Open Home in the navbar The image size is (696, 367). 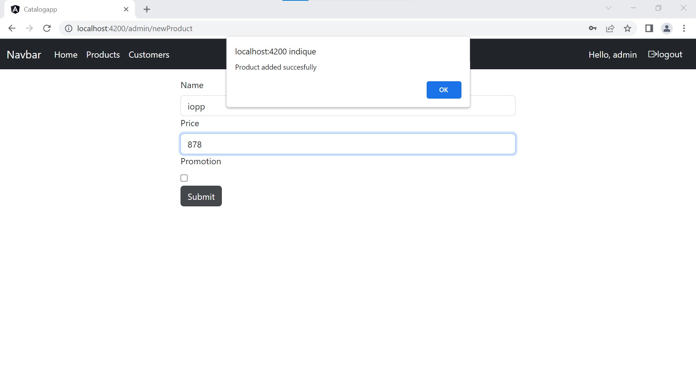[66, 55]
